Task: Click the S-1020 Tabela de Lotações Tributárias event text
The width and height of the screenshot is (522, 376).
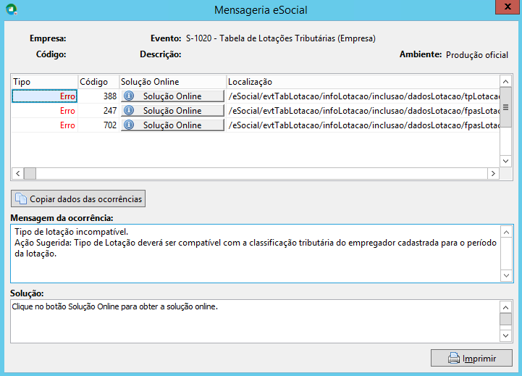Action: click(x=281, y=38)
